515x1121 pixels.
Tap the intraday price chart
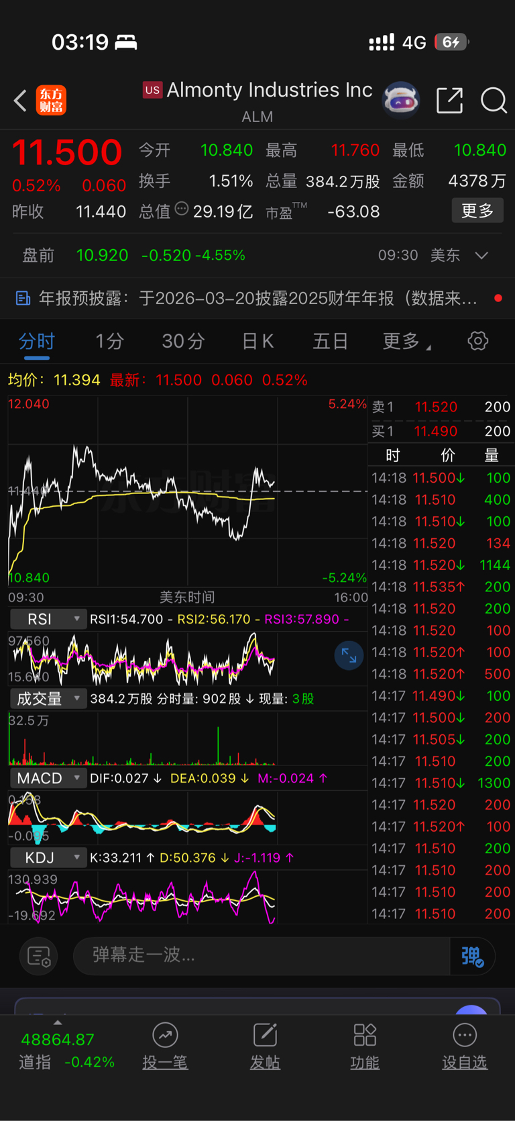point(188,491)
